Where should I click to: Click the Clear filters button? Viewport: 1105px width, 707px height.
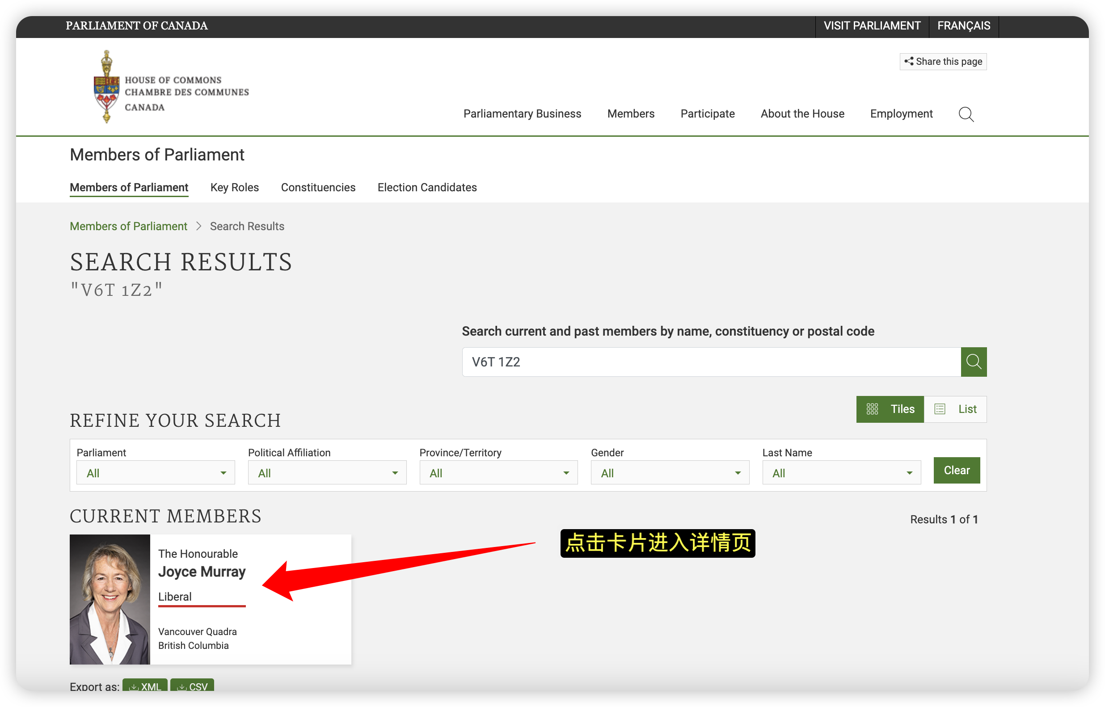point(956,470)
